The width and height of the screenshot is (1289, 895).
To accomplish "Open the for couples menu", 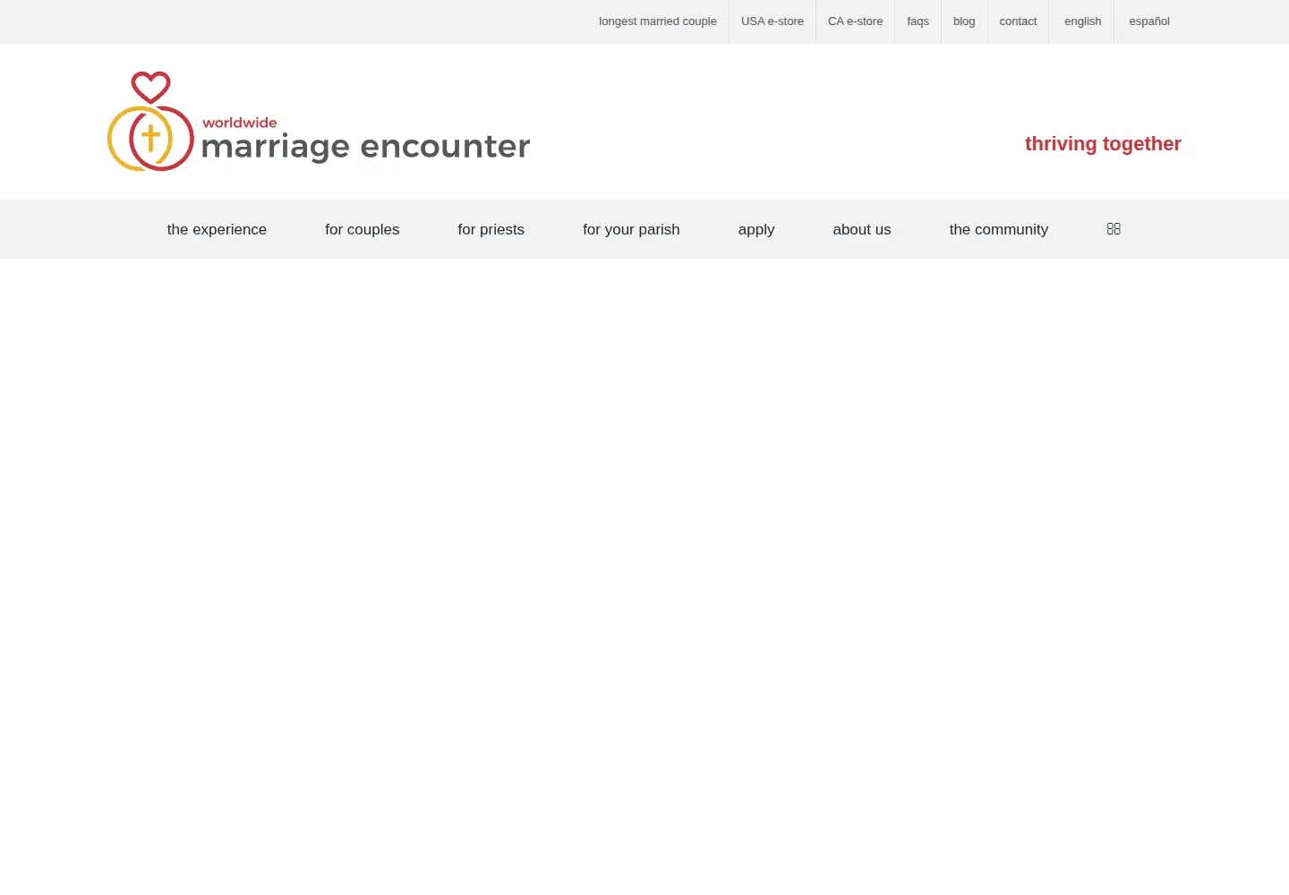I will pyautogui.click(x=363, y=229).
